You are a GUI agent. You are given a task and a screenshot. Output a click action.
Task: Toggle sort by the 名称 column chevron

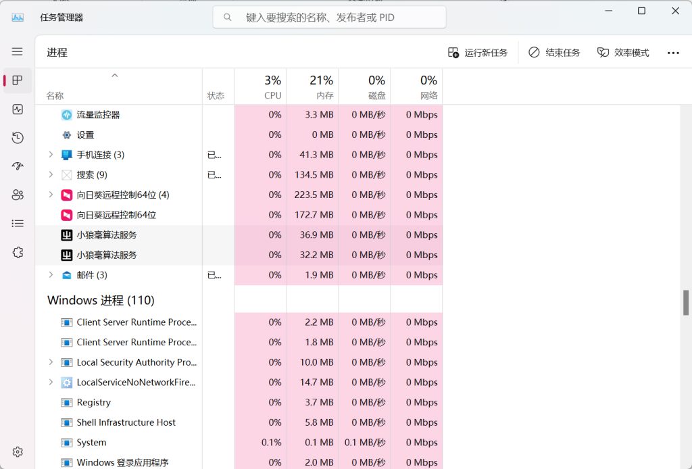pyautogui.click(x=115, y=76)
